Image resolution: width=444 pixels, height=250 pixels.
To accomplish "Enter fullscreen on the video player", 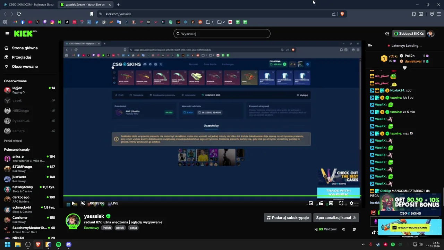I will pos(341,203).
